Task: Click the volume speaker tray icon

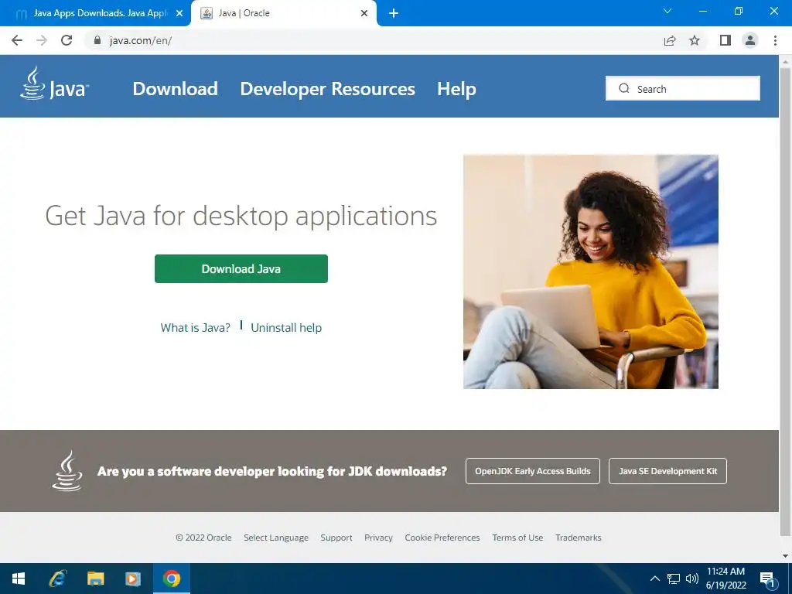Action: 692,579
